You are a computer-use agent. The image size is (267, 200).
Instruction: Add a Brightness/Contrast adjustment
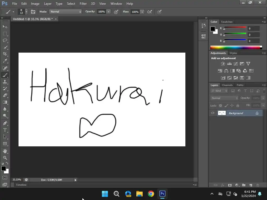click(x=223, y=64)
